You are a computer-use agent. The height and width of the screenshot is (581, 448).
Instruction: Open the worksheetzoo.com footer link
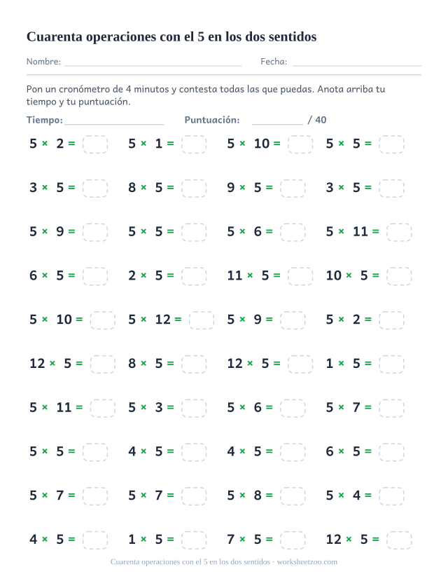point(307,562)
